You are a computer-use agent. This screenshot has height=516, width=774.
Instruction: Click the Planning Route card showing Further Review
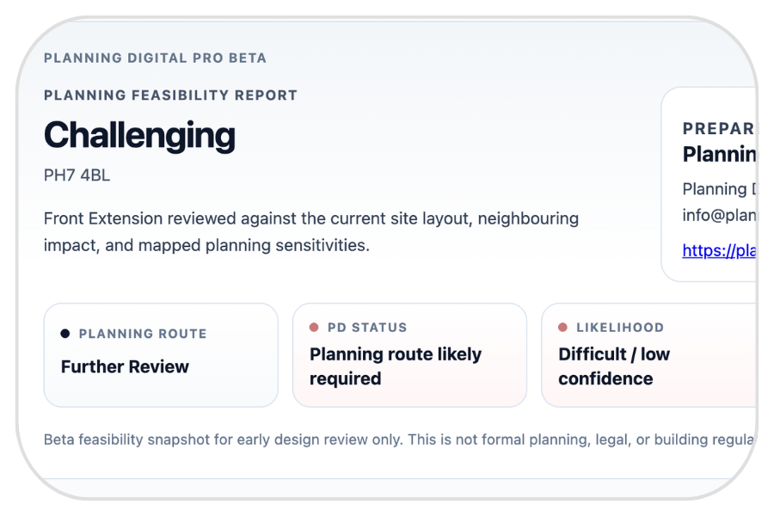click(161, 355)
